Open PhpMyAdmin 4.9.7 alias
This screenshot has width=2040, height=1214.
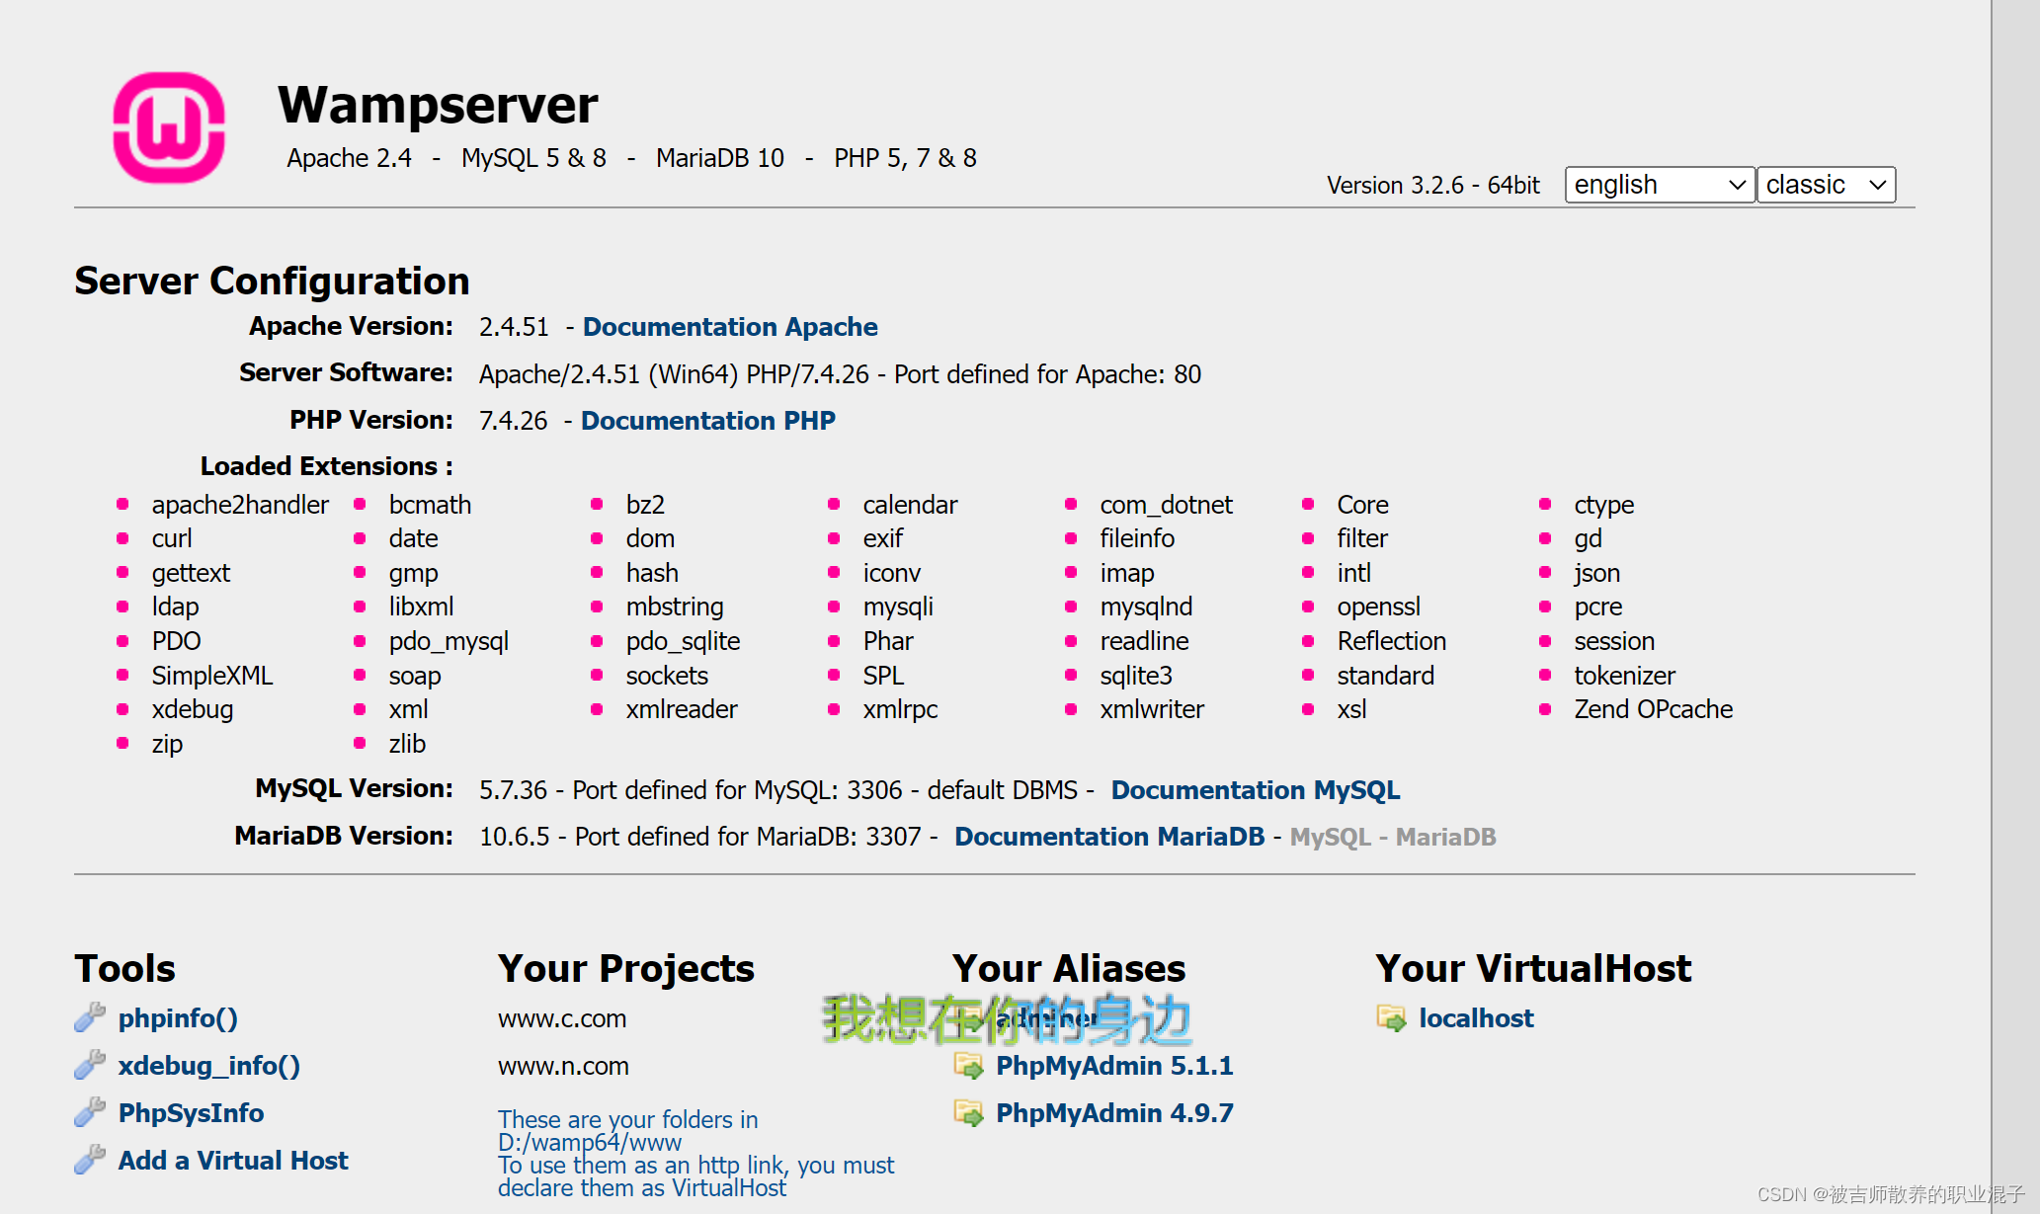click(x=1114, y=1113)
